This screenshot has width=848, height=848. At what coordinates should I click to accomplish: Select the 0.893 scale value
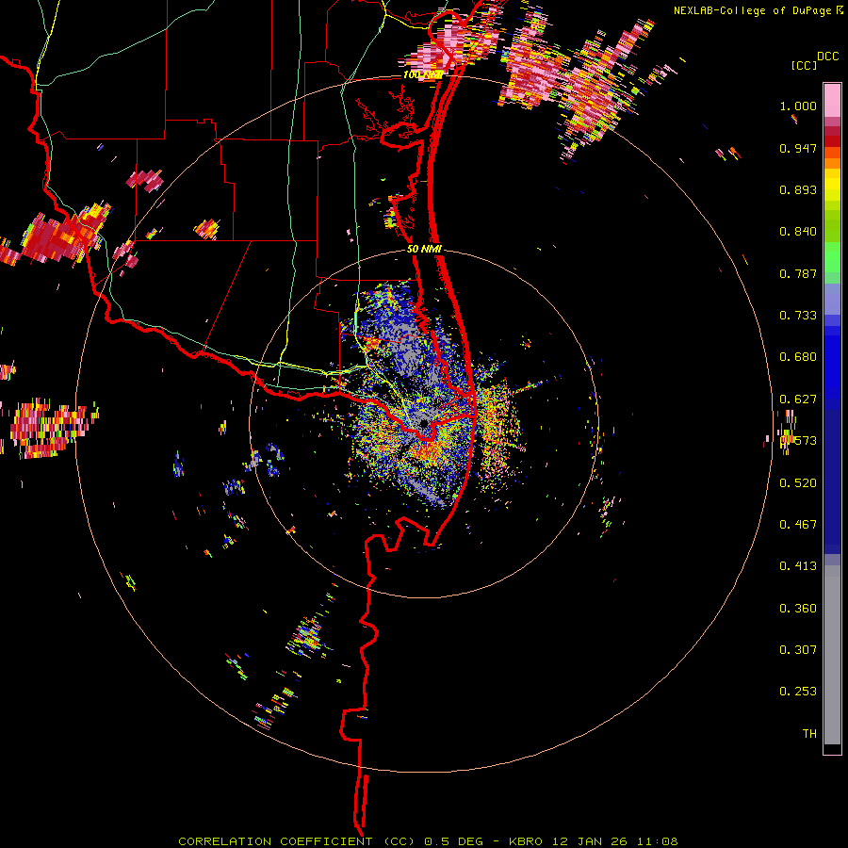click(798, 189)
